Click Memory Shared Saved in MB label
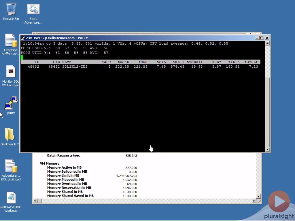The height and width of the screenshot is (221, 295). (70, 196)
